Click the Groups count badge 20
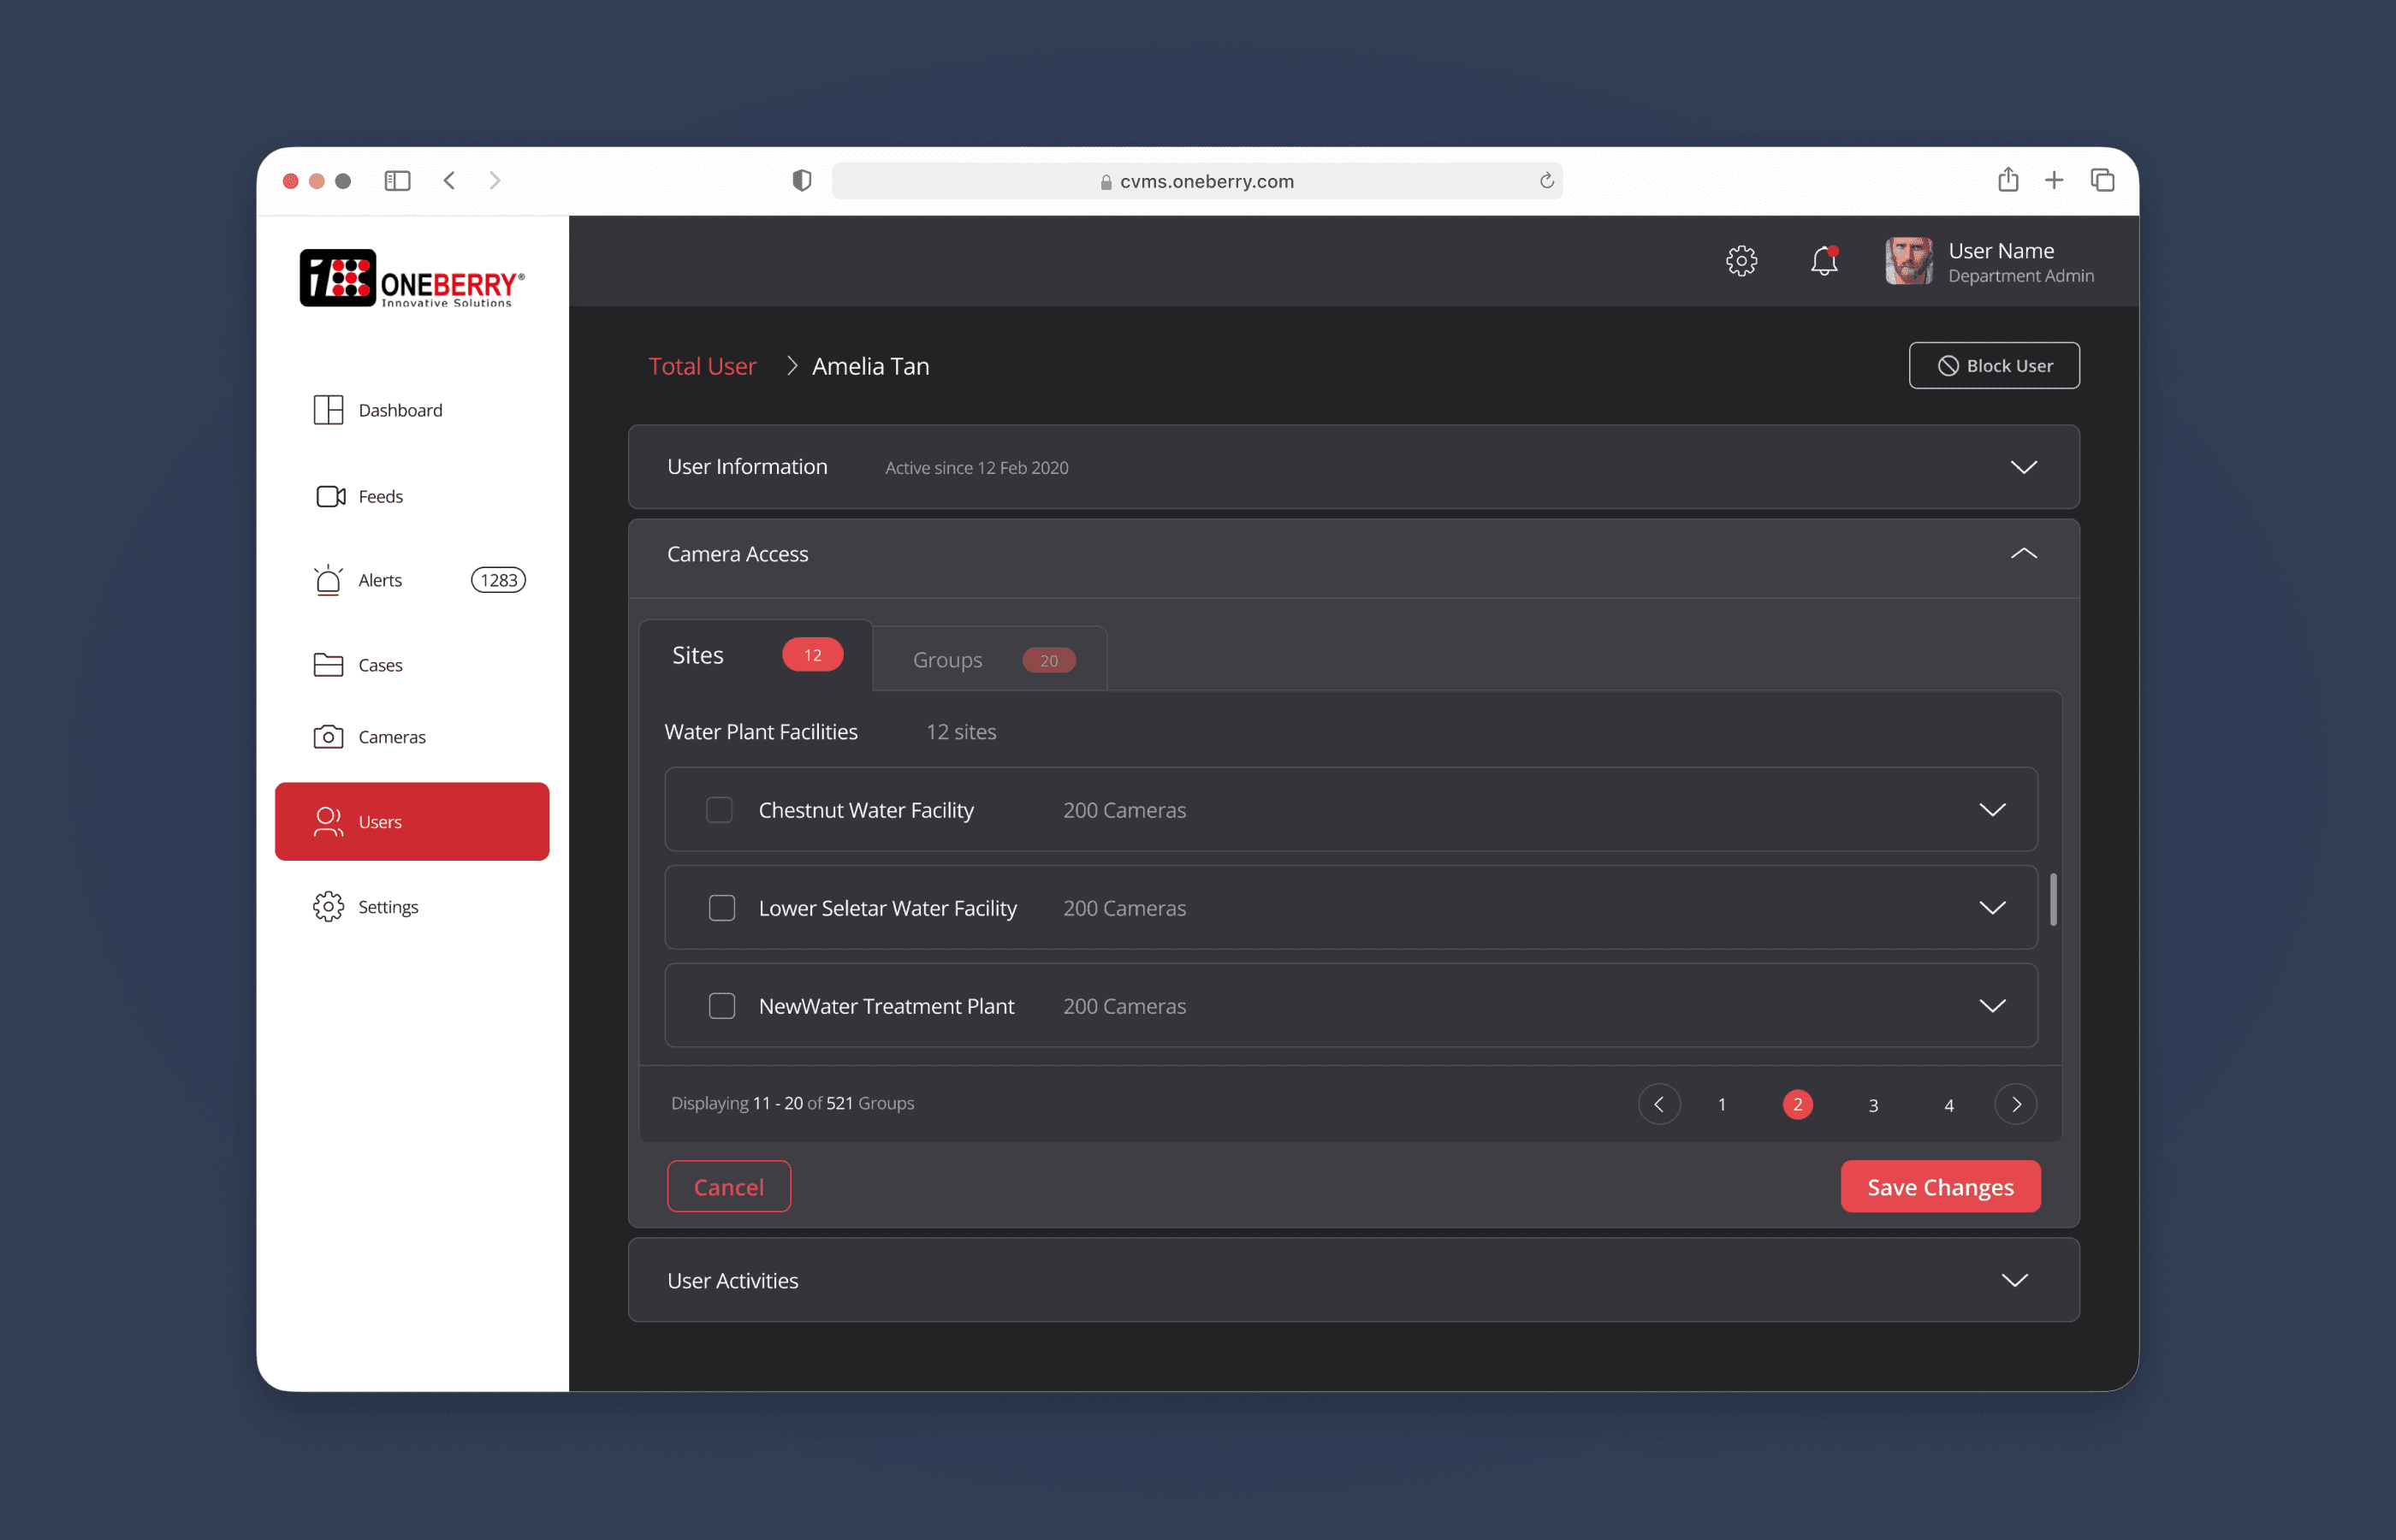This screenshot has width=2396, height=1540. 1048,660
